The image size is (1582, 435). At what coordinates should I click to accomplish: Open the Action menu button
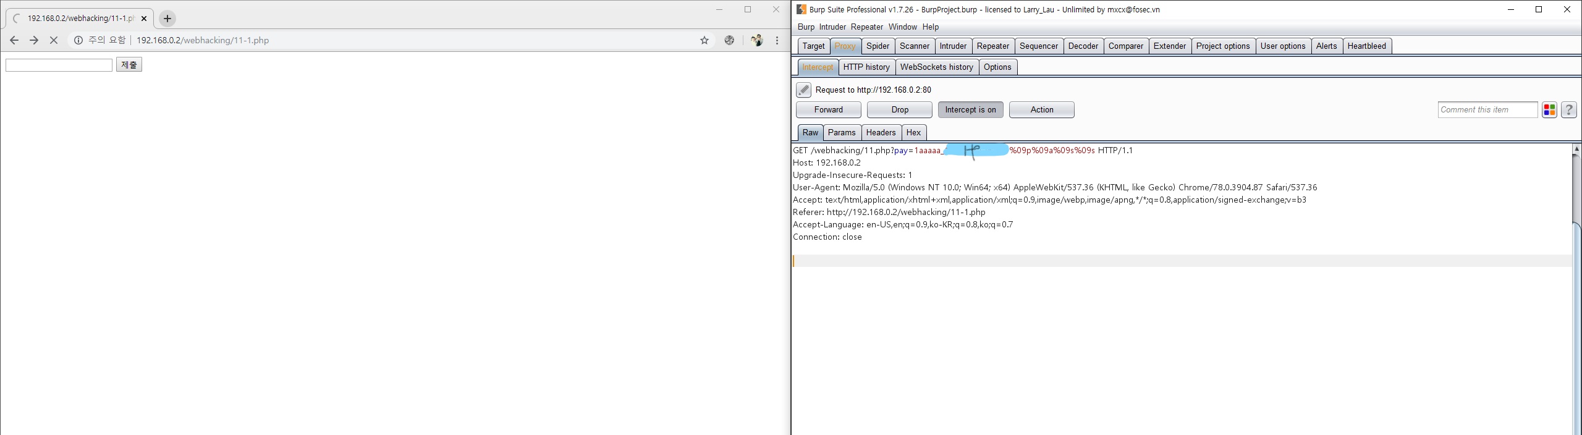tap(1042, 110)
